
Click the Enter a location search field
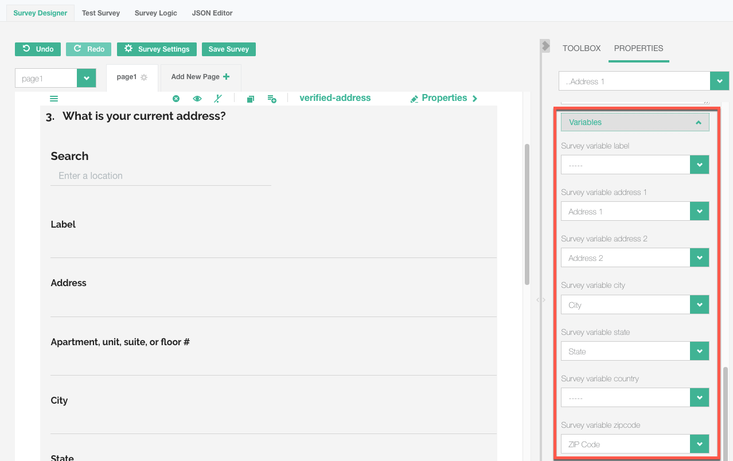pos(161,176)
